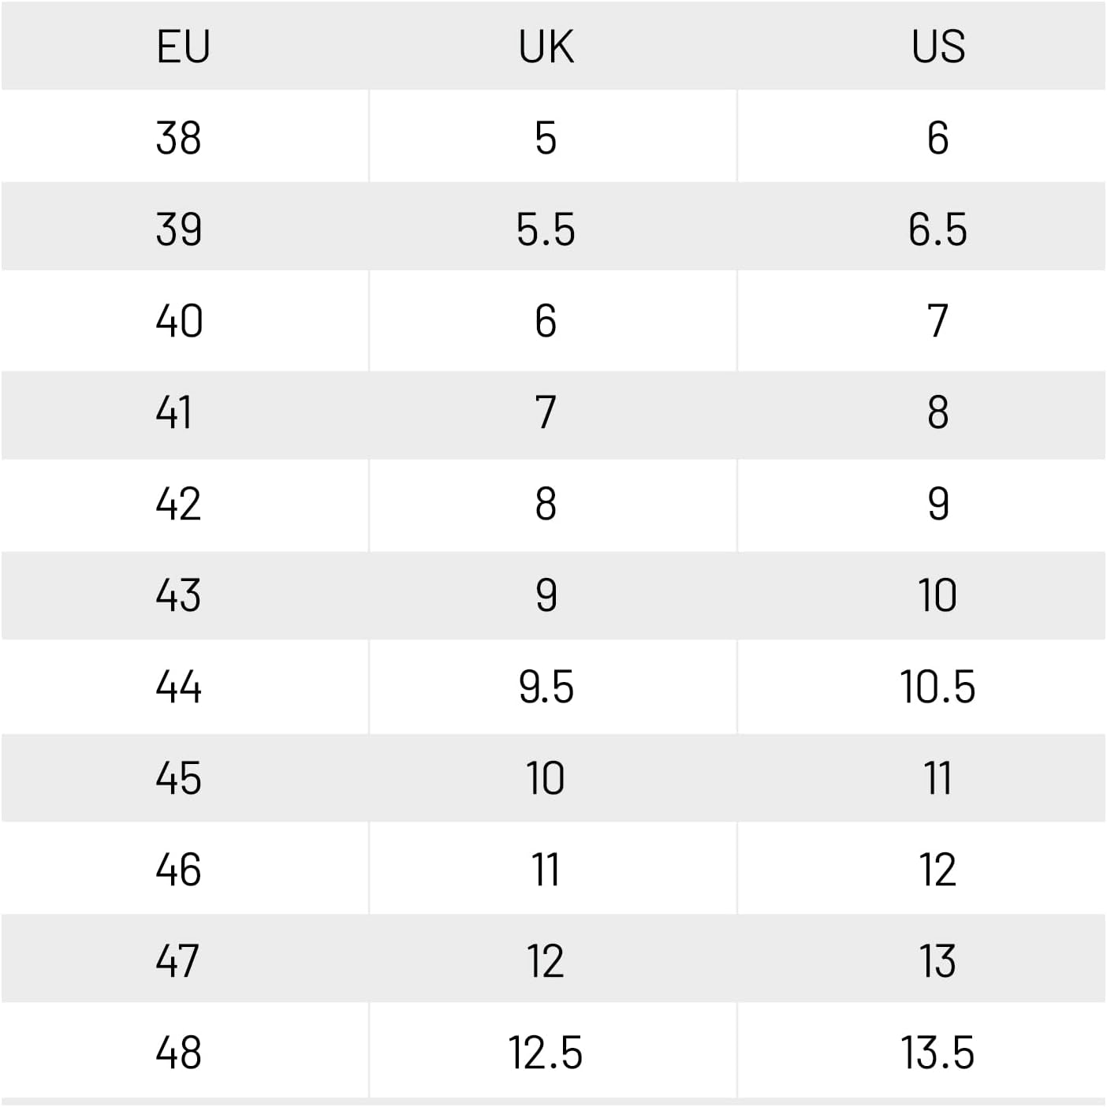1107x1107 pixels.
Task: Select UK size 5.5 cell
Action: tap(546, 229)
